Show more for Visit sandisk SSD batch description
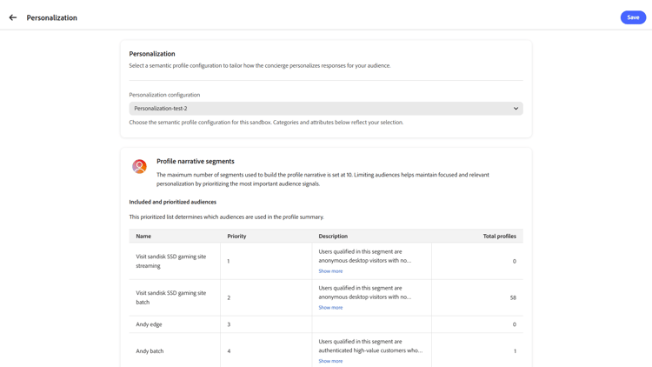The width and height of the screenshot is (652, 367). (x=330, y=308)
